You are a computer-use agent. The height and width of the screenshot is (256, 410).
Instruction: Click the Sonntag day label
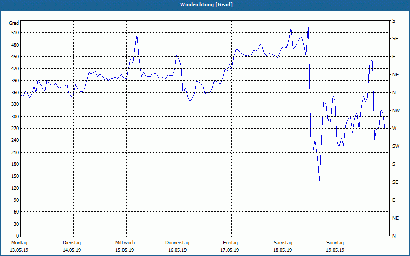click(335, 243)
